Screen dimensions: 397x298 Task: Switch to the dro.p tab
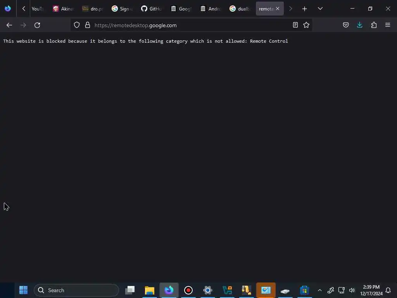tap(93, 9)
